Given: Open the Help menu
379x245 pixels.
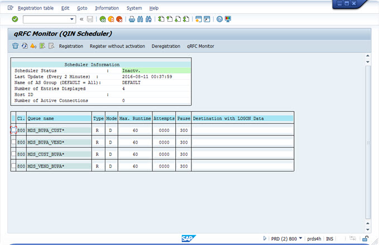Looking at the screenshot, I should (x=153, y=8).
